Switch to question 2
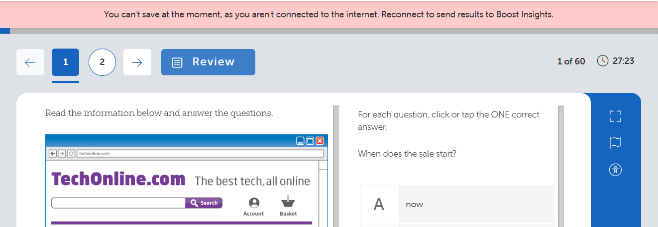The width and height of the screenshot is (658, 227). click(x=102, y=62)
